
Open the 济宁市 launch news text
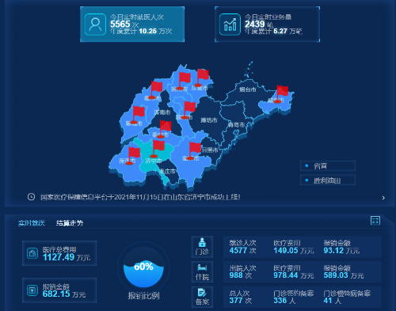[140, 197]
